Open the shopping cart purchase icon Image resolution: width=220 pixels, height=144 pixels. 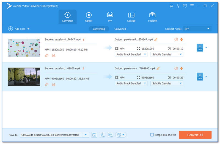171,6
